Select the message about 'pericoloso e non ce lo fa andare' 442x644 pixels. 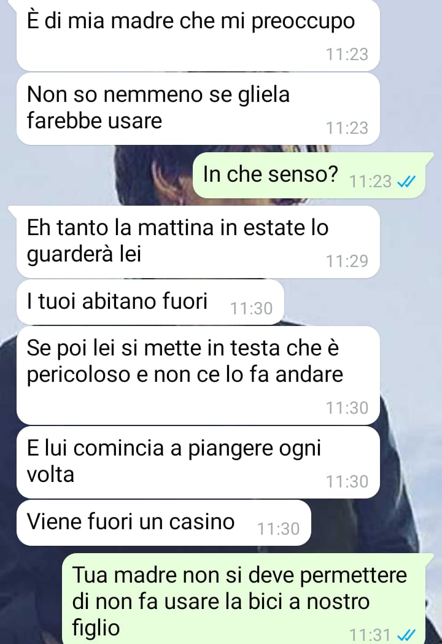coord(198,375)
